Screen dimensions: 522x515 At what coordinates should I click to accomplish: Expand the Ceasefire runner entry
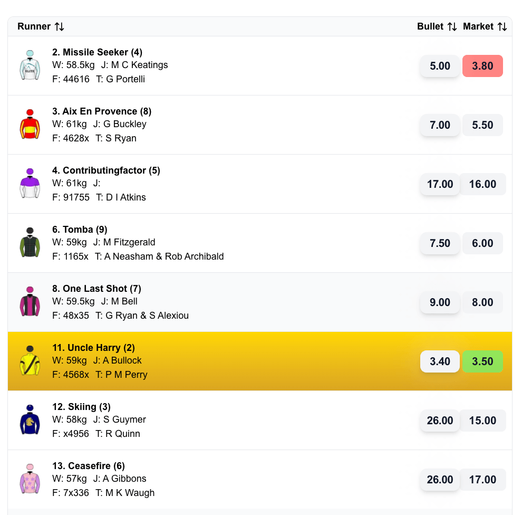[x=237, y=479]
